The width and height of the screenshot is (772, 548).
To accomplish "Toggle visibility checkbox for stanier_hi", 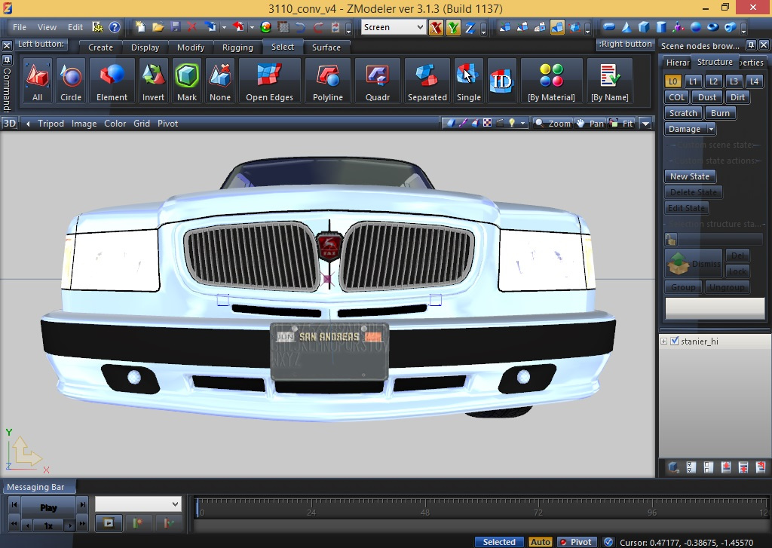I will (675, 341).
